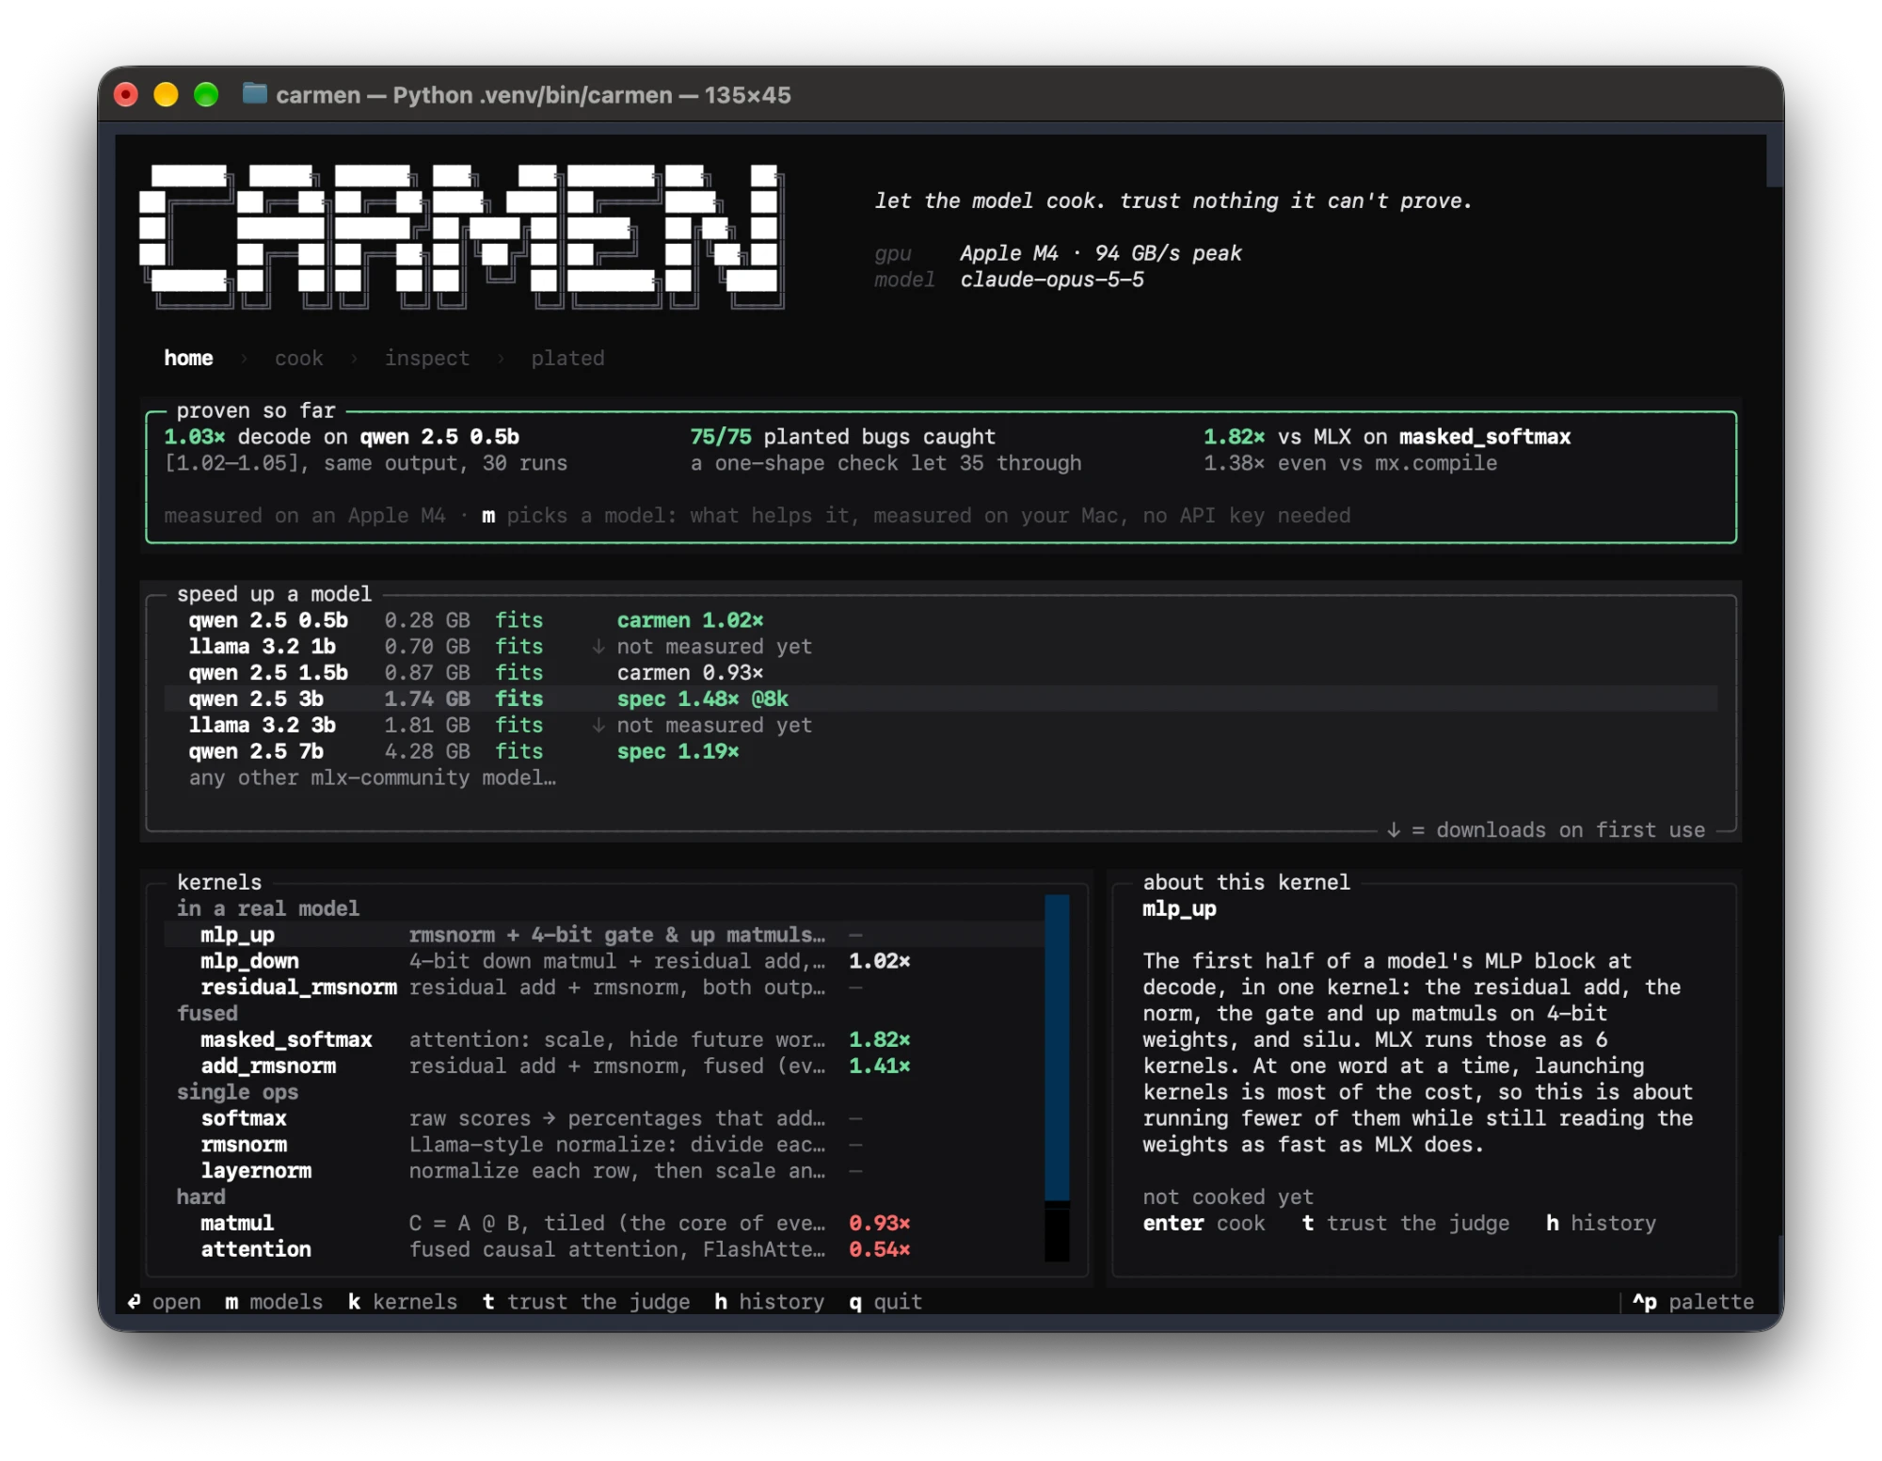Click 'trust the judge' in kernel panel
1882x1461 pixels.
(x=1406, y=1224)
